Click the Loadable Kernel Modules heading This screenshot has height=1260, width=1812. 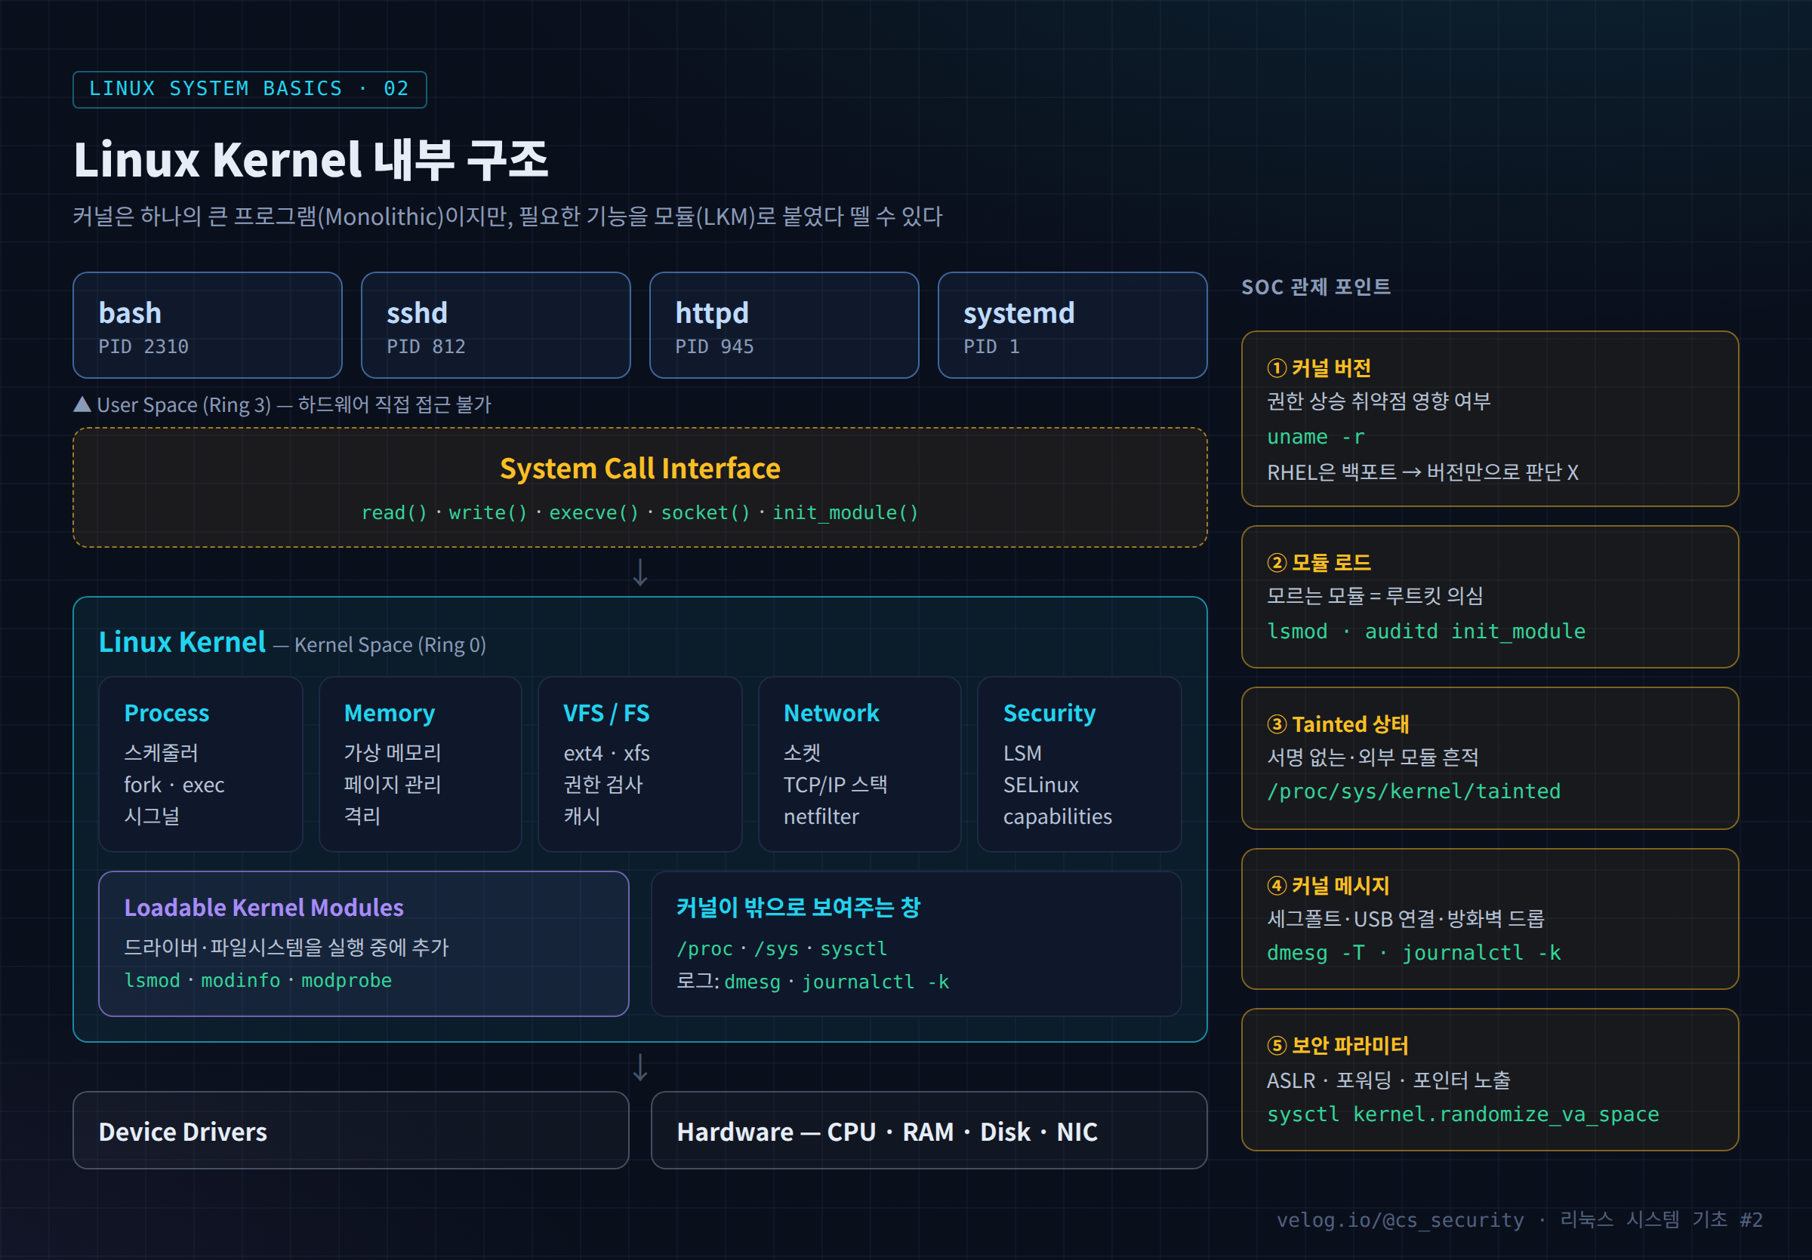(263, 908)
